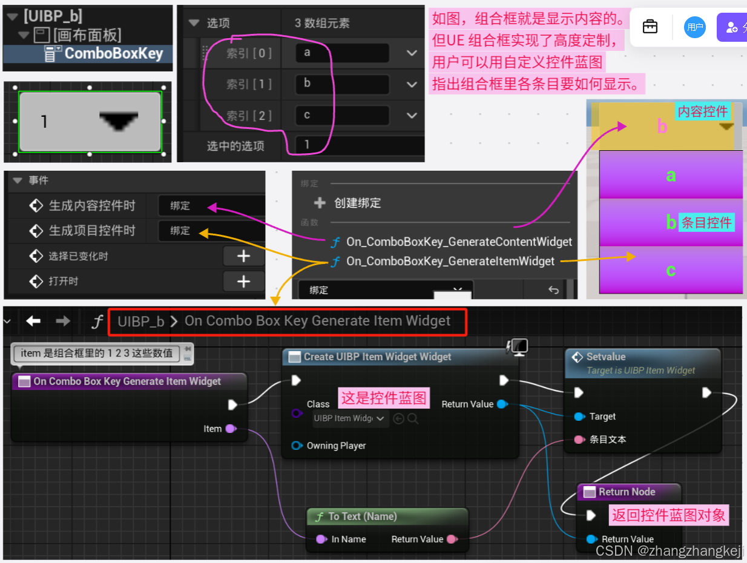Open the chevron menu for 索引 [2]
The width and height of the screenshot is (747, 563).
coord(412,115)
